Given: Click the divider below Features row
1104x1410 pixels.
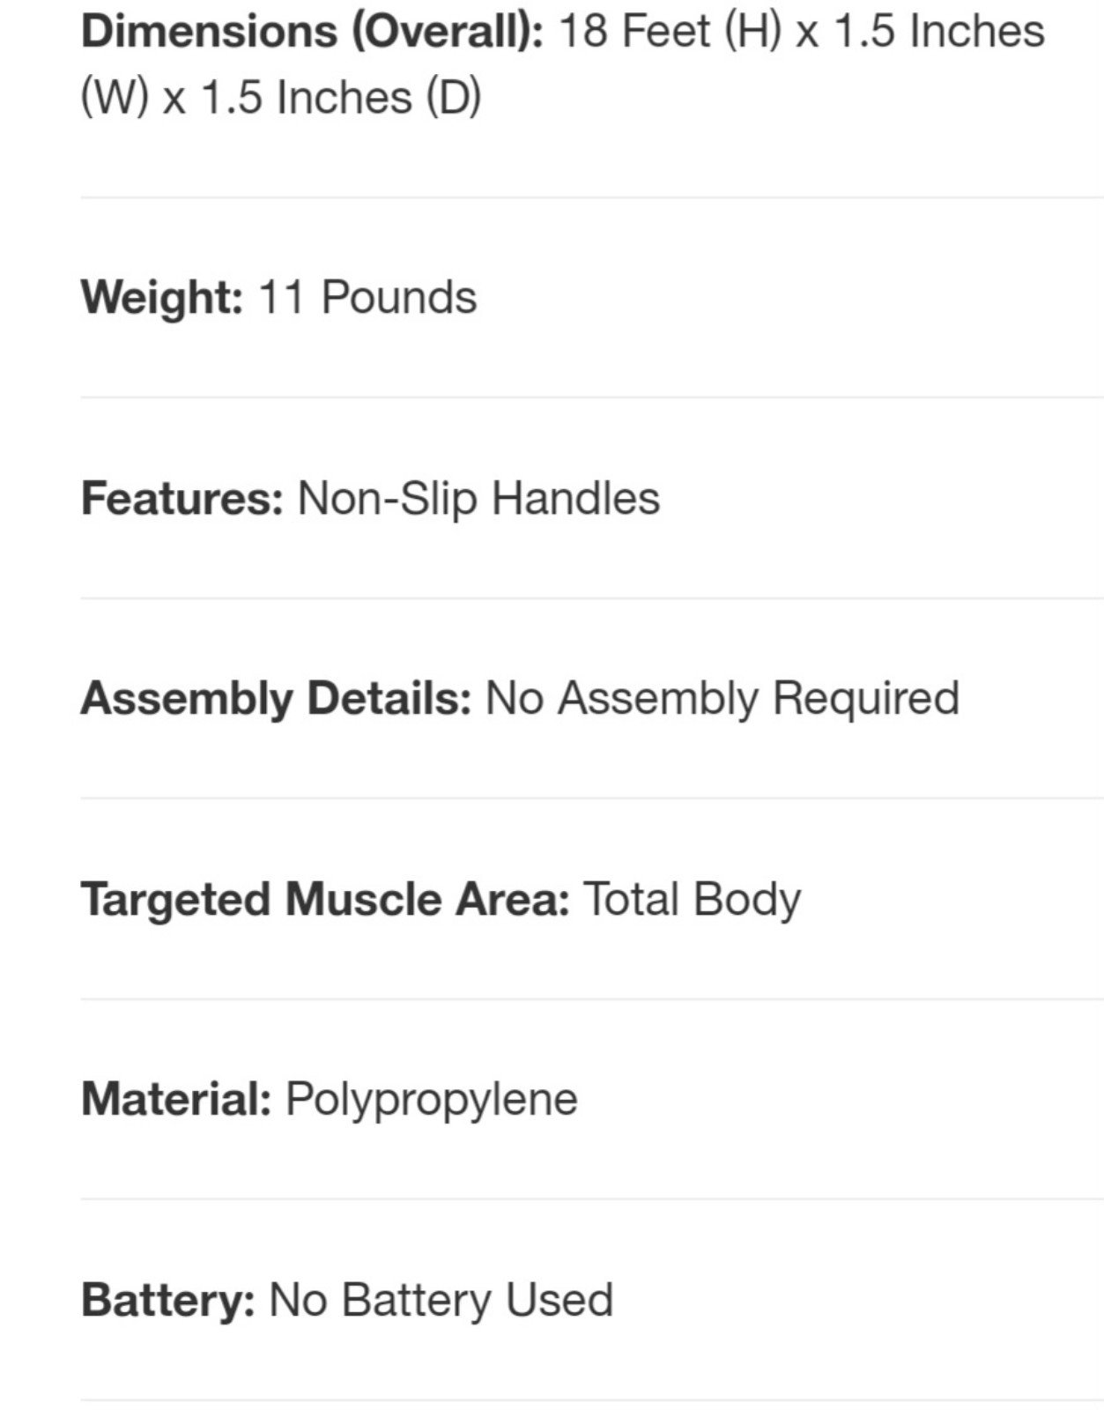Looking at the screenshot, I should pos(592,598).
